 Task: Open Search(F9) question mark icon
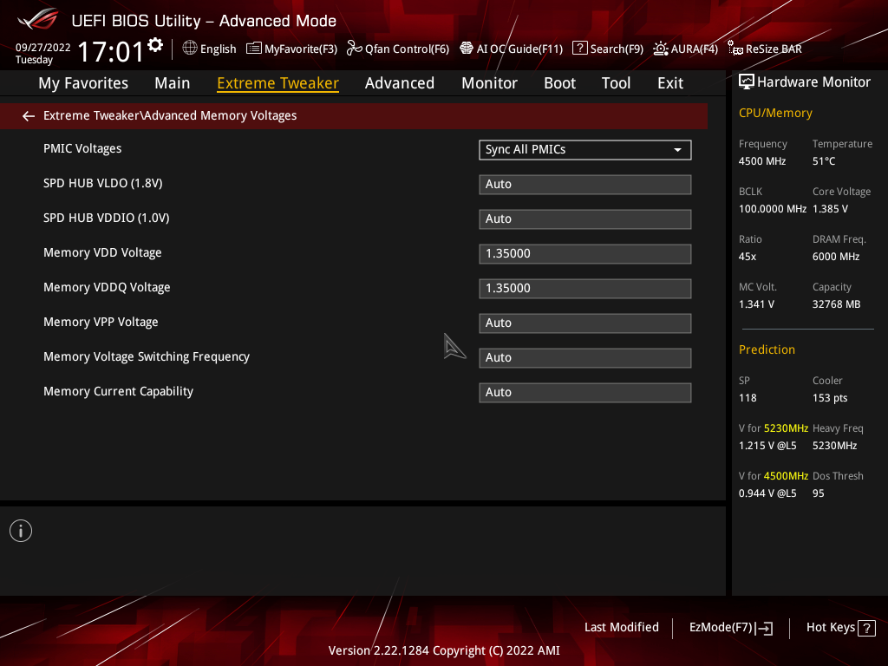579,49
